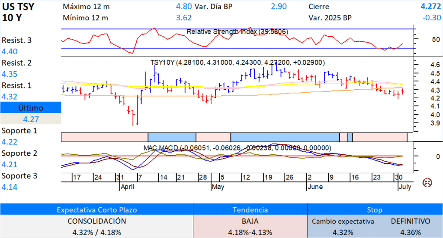443x238 pixels.
Task: Click the closing value 4.272
Action: (430, 6)
